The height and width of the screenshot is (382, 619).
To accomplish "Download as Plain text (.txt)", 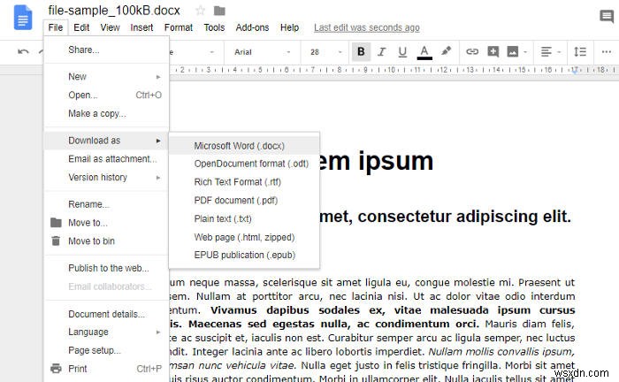I will (x=244, y=218).
